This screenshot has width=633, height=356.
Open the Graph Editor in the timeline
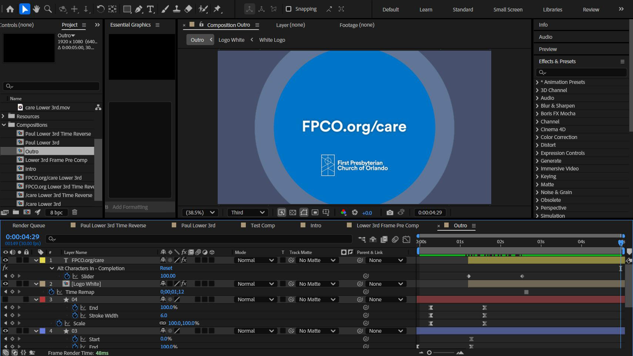tap(406, 239)
